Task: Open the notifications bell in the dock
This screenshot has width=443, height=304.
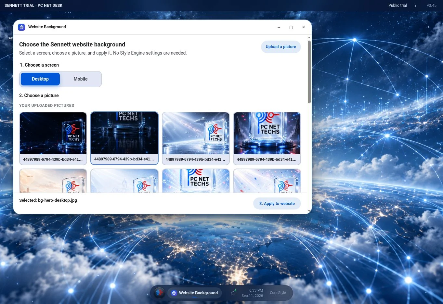Action: [233, 293]
